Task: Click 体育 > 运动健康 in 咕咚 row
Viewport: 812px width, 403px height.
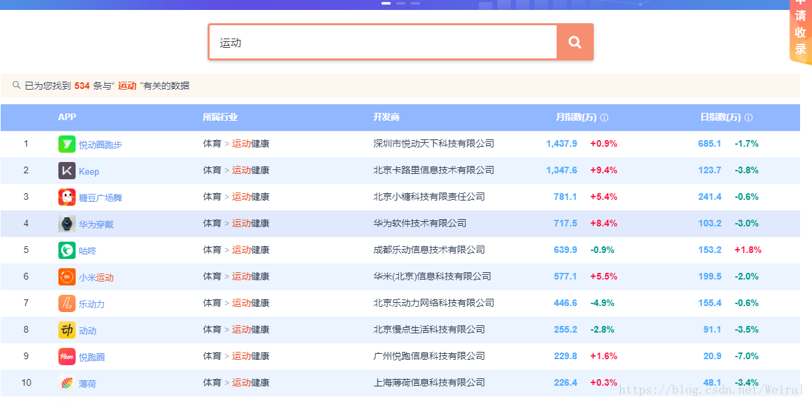Action: [236, 250]
